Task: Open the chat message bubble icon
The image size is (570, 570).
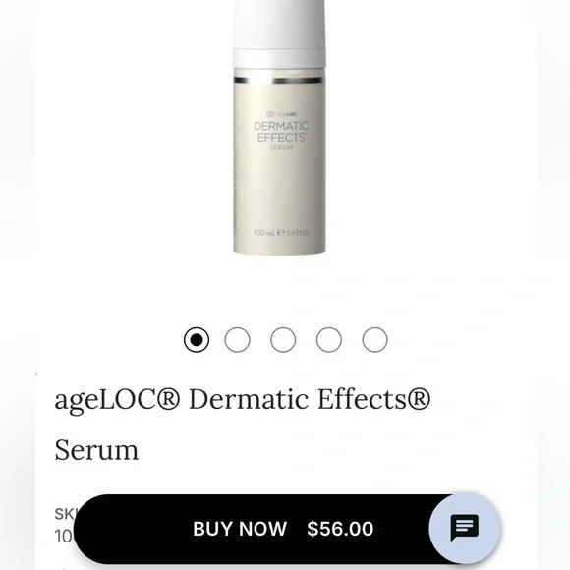Action: coord(465,528)
